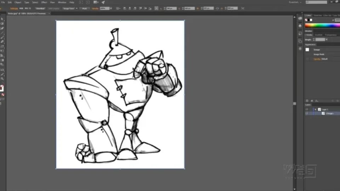Collapse the Layer 1 disclosure triangle
This screenshot has height=191, width=340.
[x=316, y=110]
